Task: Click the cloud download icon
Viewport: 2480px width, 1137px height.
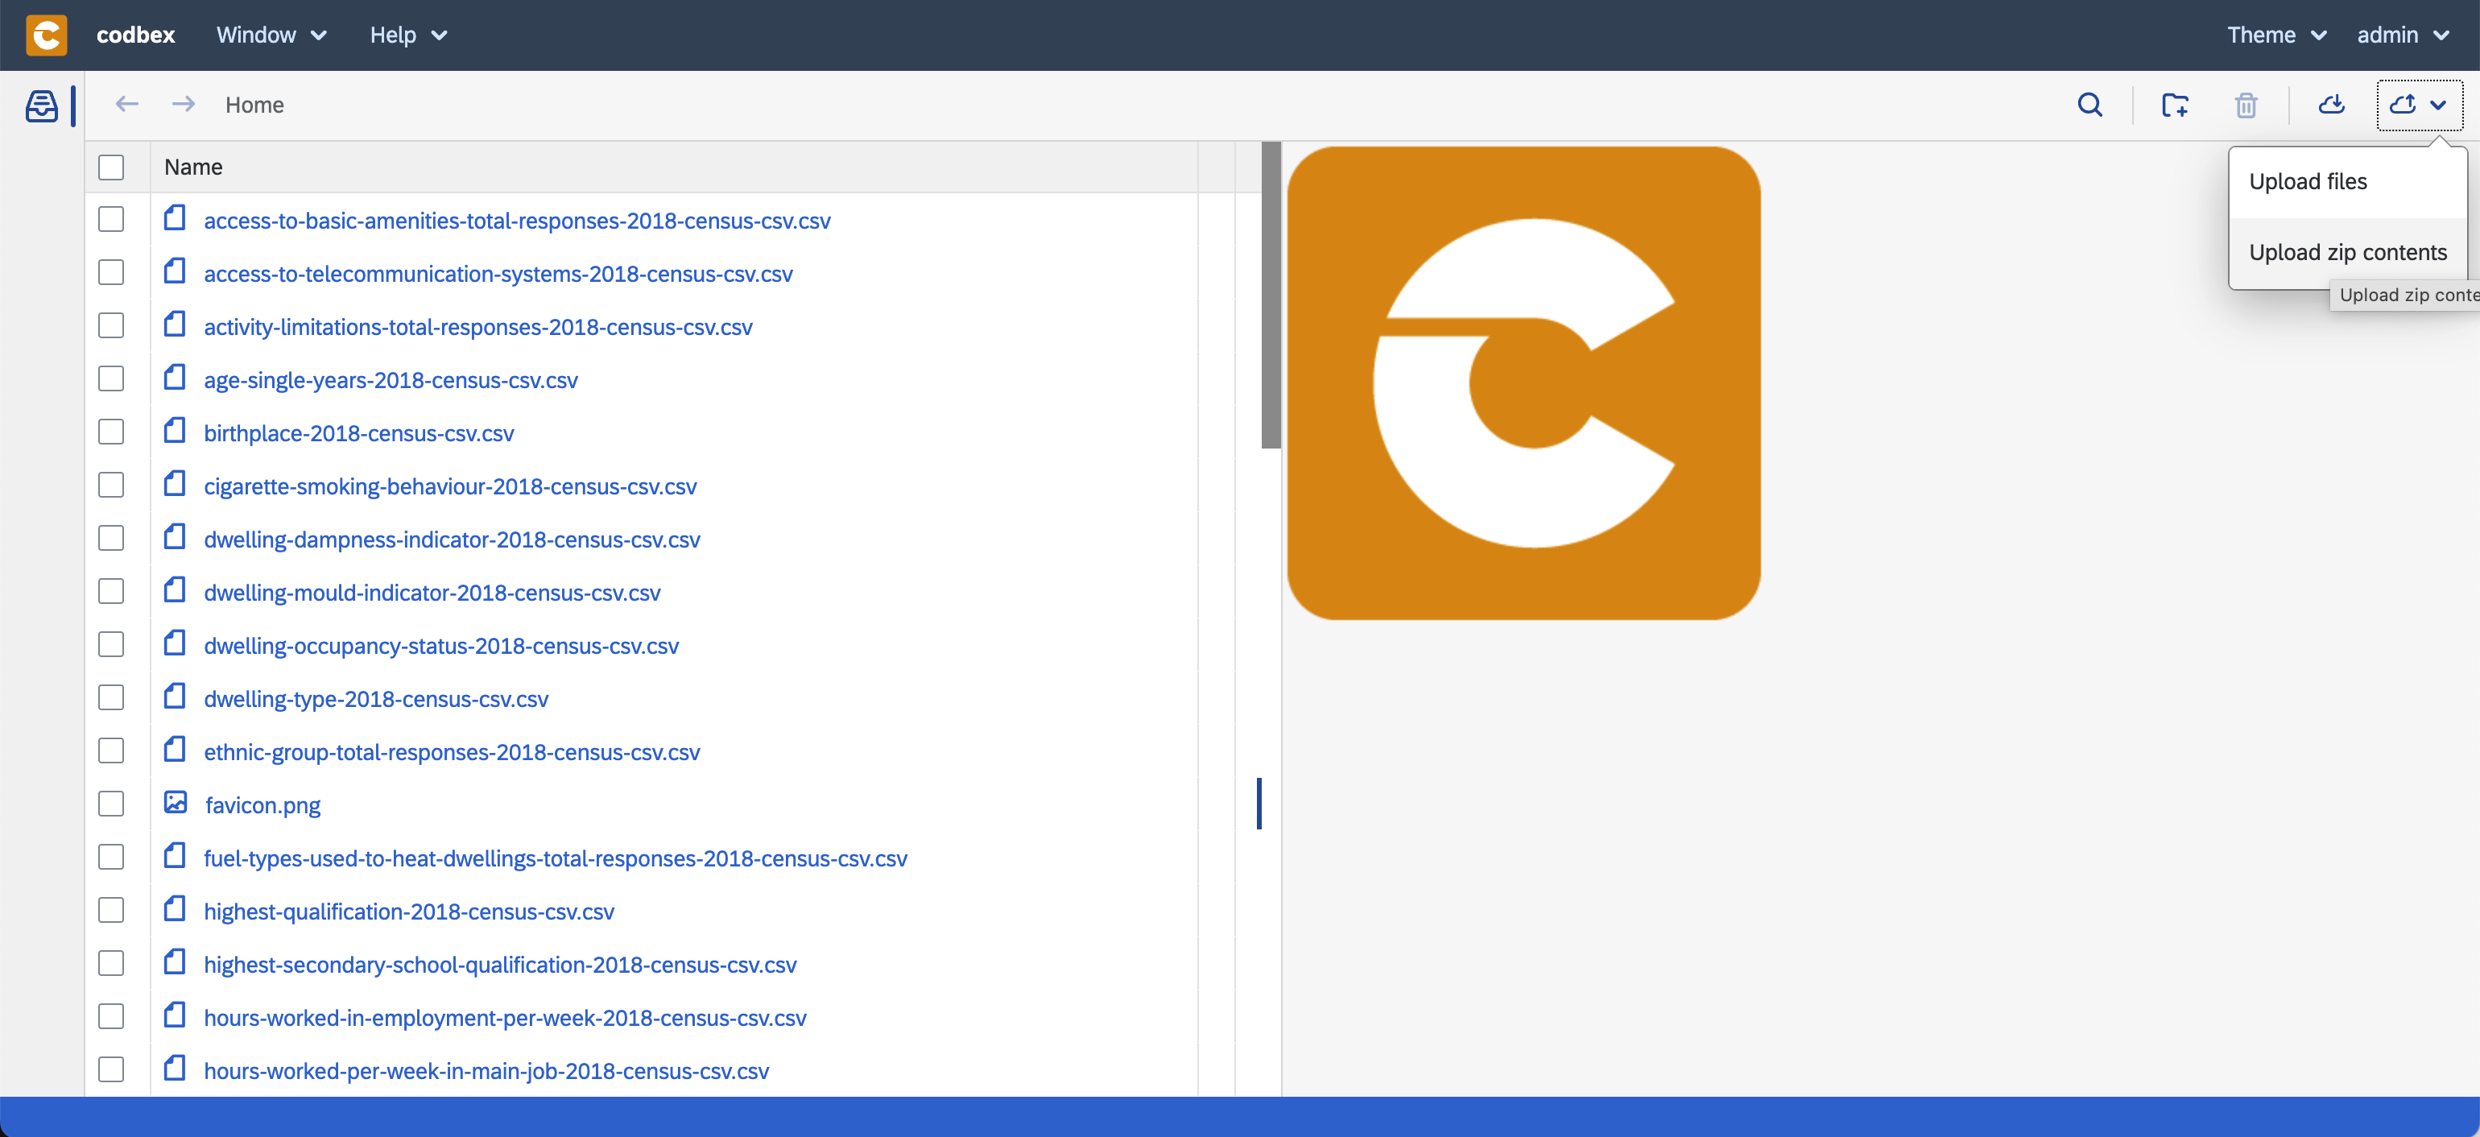Action: pyautogui.click(x=2331, y=104)
